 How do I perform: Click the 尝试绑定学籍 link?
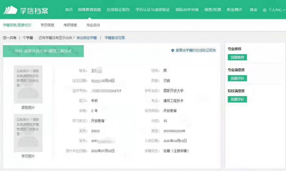(x=87, y=38)
